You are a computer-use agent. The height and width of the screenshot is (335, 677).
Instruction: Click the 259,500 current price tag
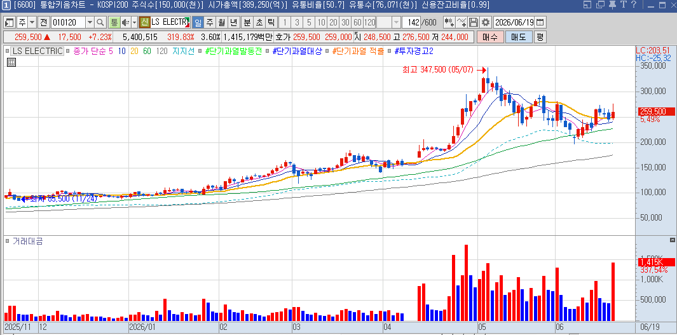656,111
